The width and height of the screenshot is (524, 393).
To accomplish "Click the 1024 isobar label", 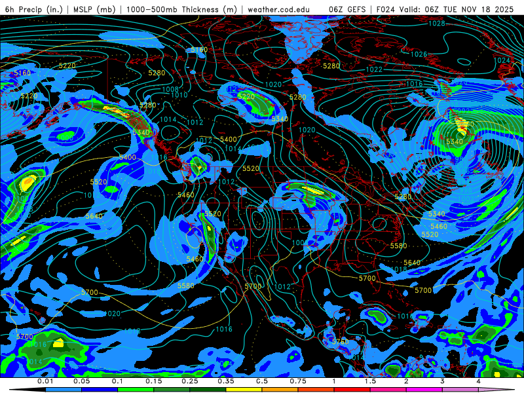I will pos(502,60).
